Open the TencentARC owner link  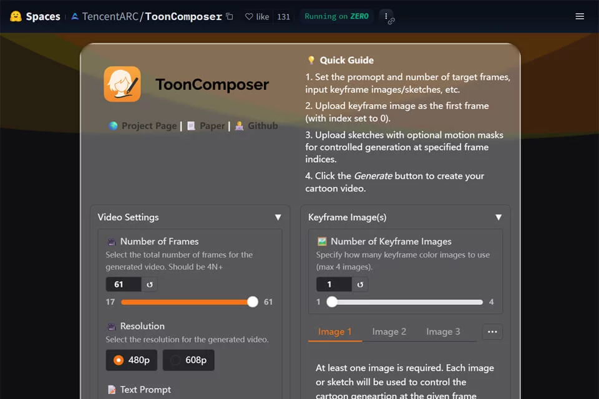pyautogui.click(x=110, y=16)
